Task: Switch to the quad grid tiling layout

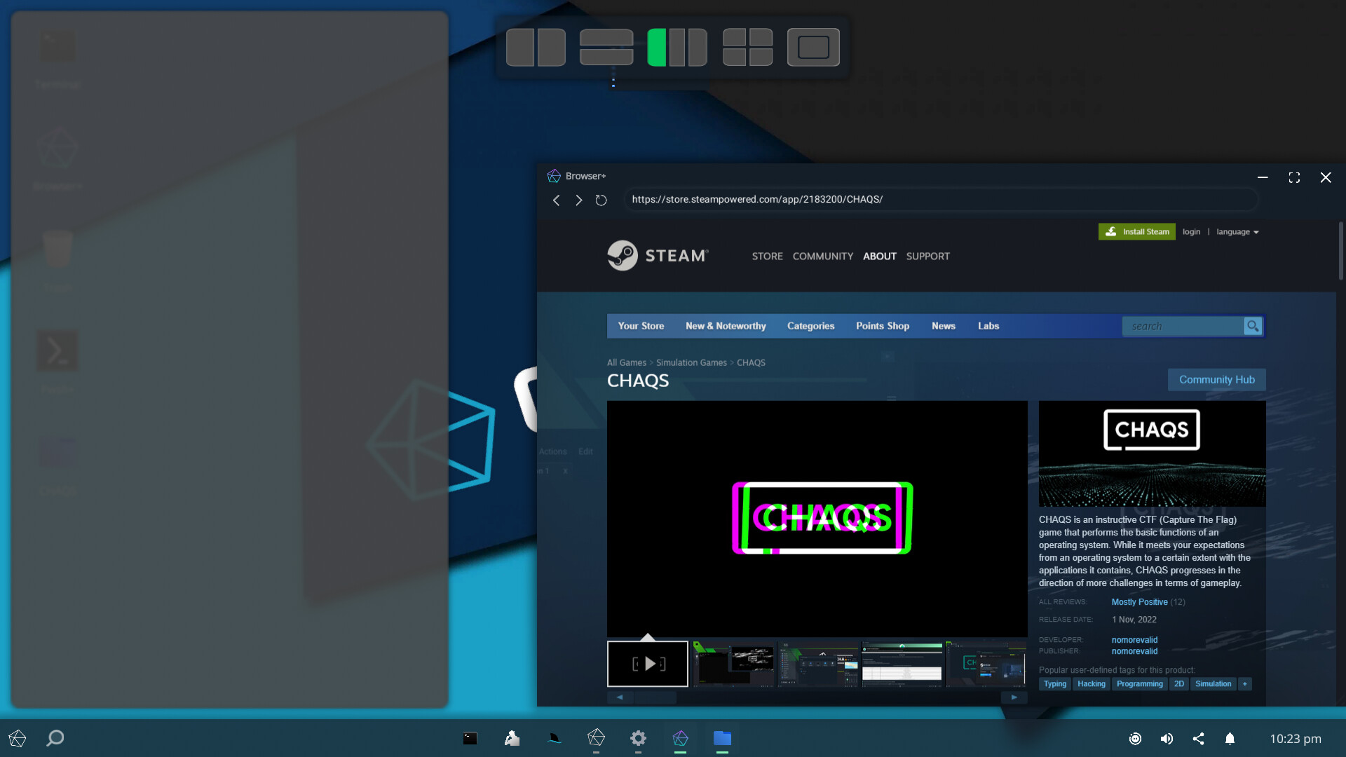Action: (x=747, y=47)
